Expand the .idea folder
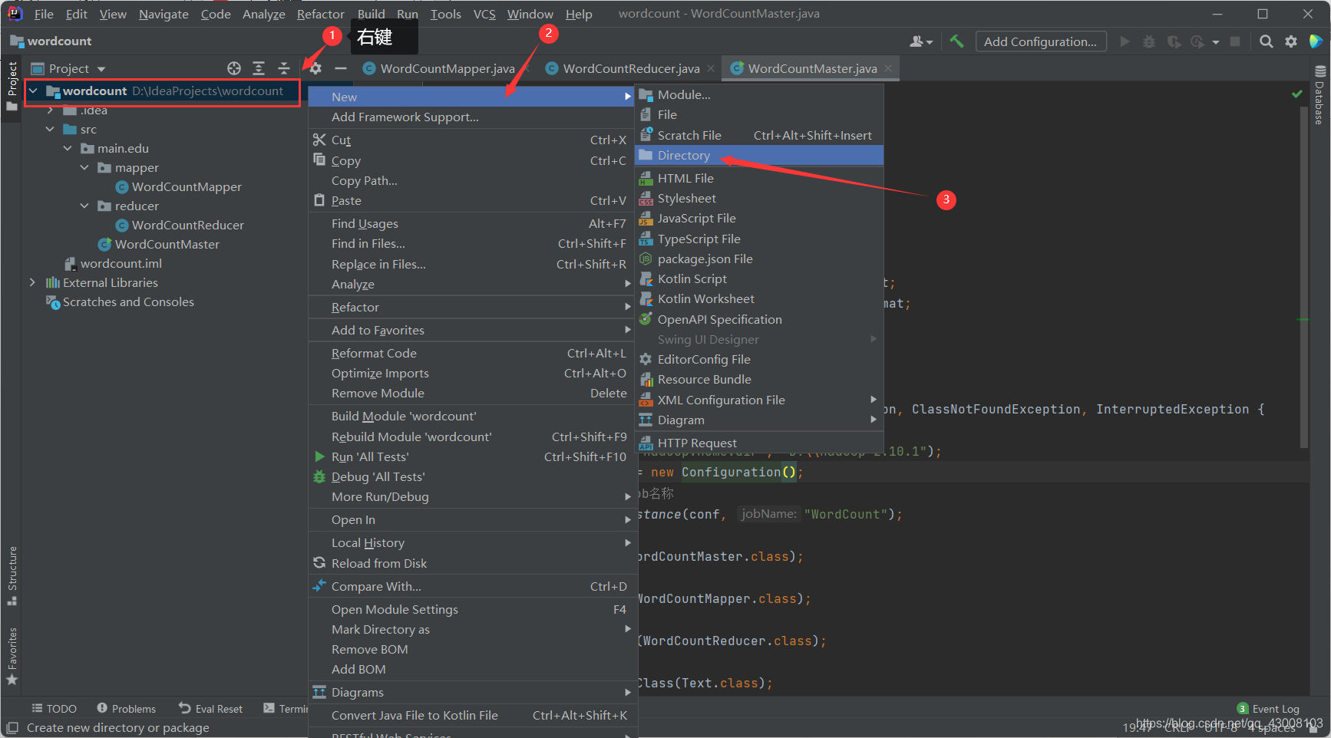The width and height of the screenshot is (1331, 738). (x=50, y=110)
